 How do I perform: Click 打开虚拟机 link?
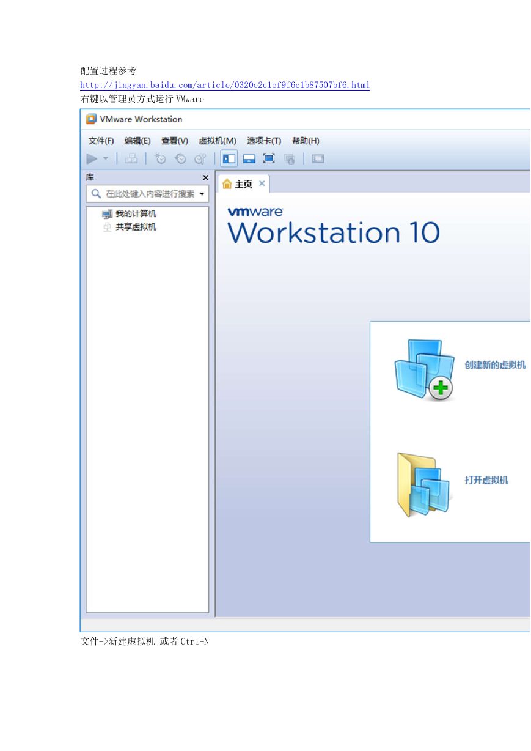click(486, 481)
